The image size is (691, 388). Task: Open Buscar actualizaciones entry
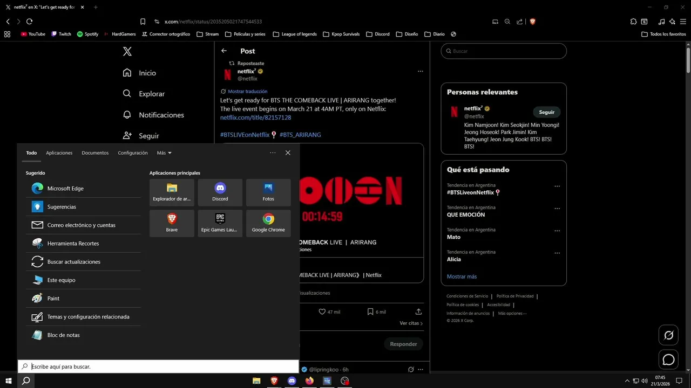[x=83, y=262]
